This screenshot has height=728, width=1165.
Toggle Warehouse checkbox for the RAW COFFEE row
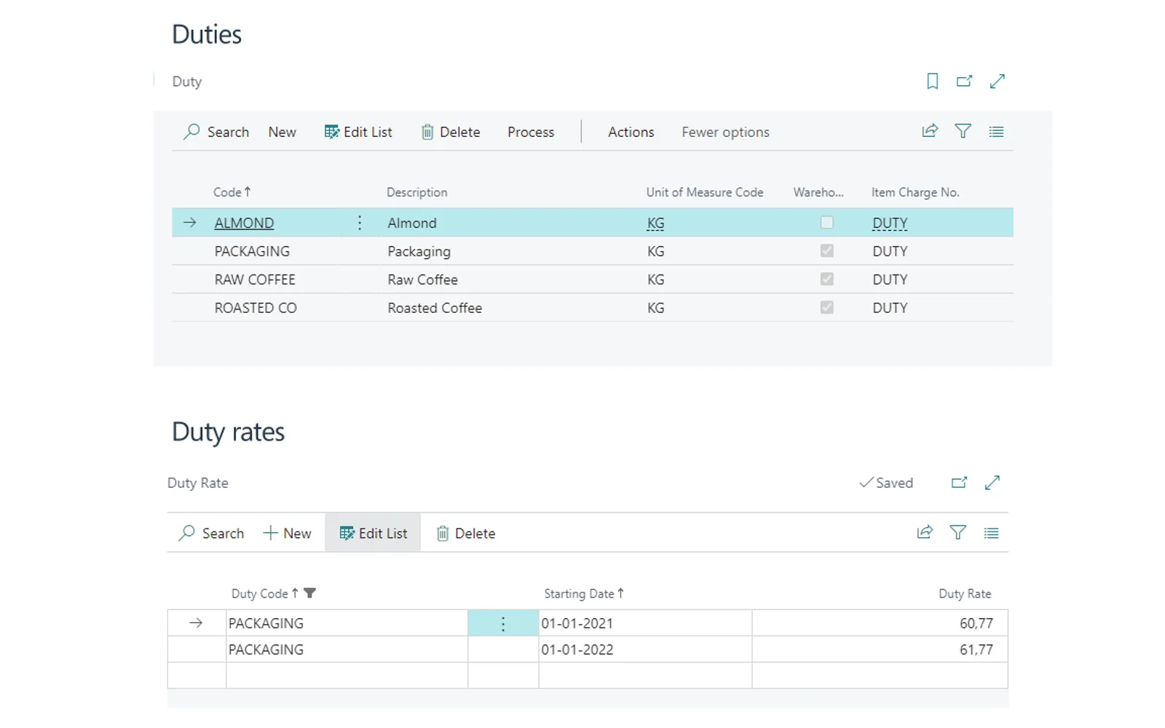(826, 279)
